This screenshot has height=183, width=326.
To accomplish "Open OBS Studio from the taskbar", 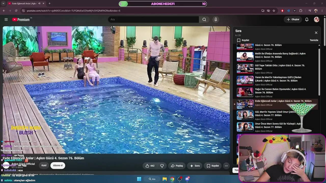I will pyautogui.click(x=180, y=179).
